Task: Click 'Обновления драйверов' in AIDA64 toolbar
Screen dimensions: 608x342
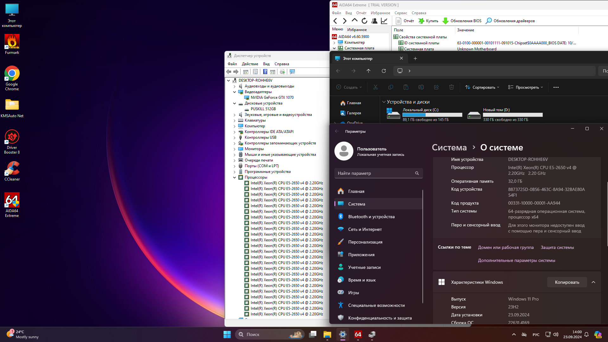Action: point(510,21)
